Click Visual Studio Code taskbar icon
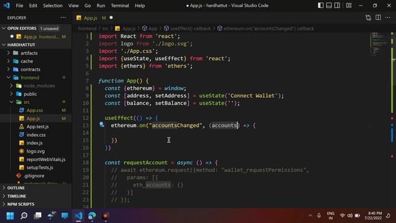 point(79,216)
